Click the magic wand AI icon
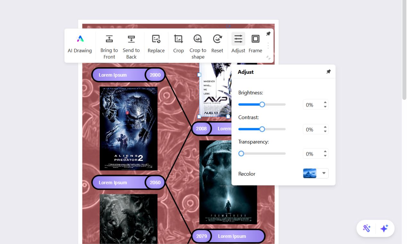The height and width of the screenshot is (244, 407). (367, 228)
